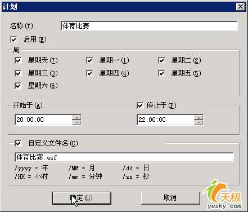
Task: Uncheck the 星期一 Monday checkbox
Action: click(x=89, y=60)
